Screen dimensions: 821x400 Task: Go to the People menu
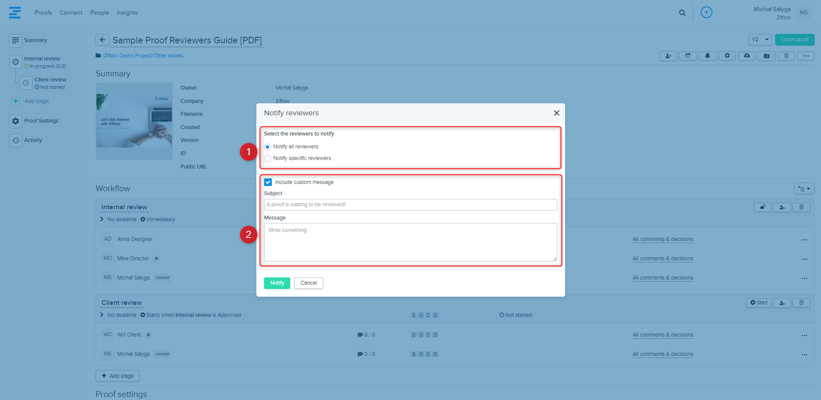pos(99,13)
